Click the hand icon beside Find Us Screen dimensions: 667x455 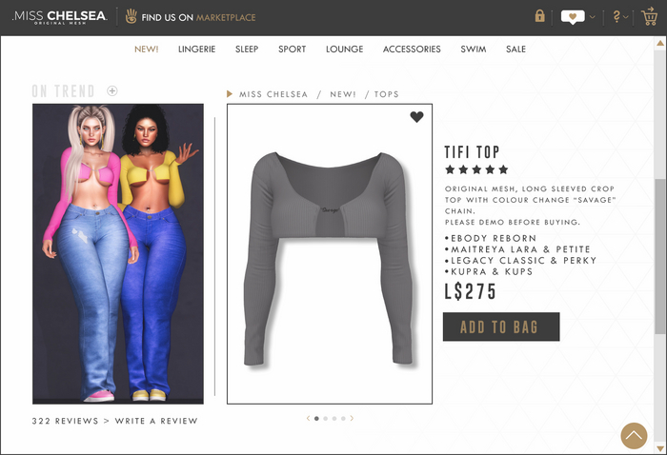[131, 16]
